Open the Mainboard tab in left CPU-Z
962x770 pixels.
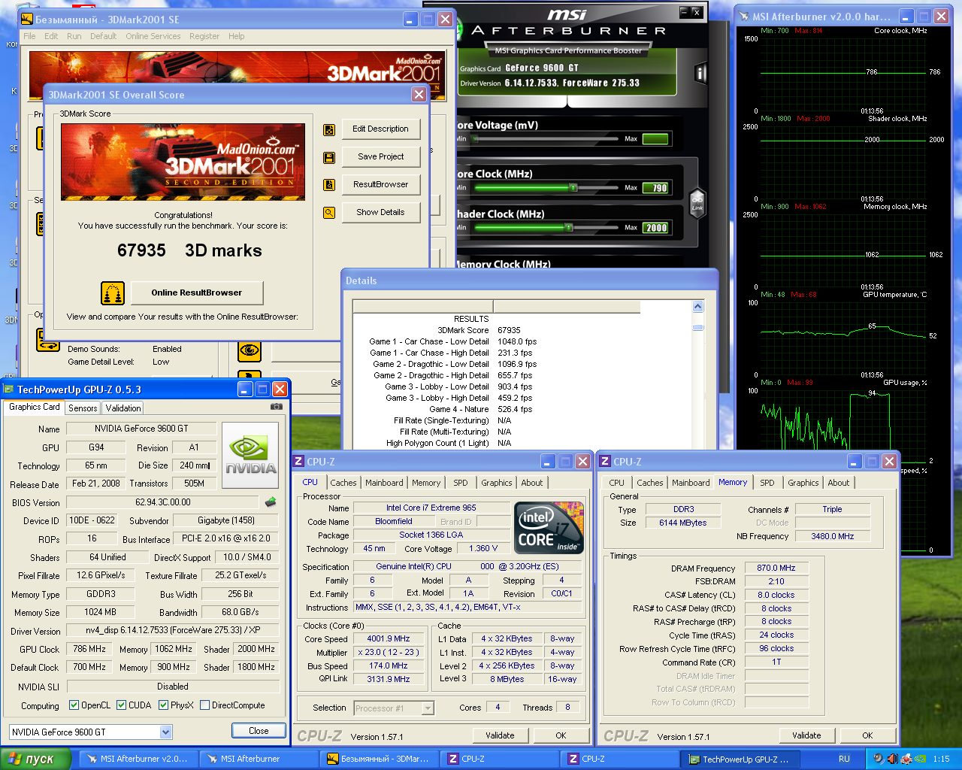[x=384, y=483]
